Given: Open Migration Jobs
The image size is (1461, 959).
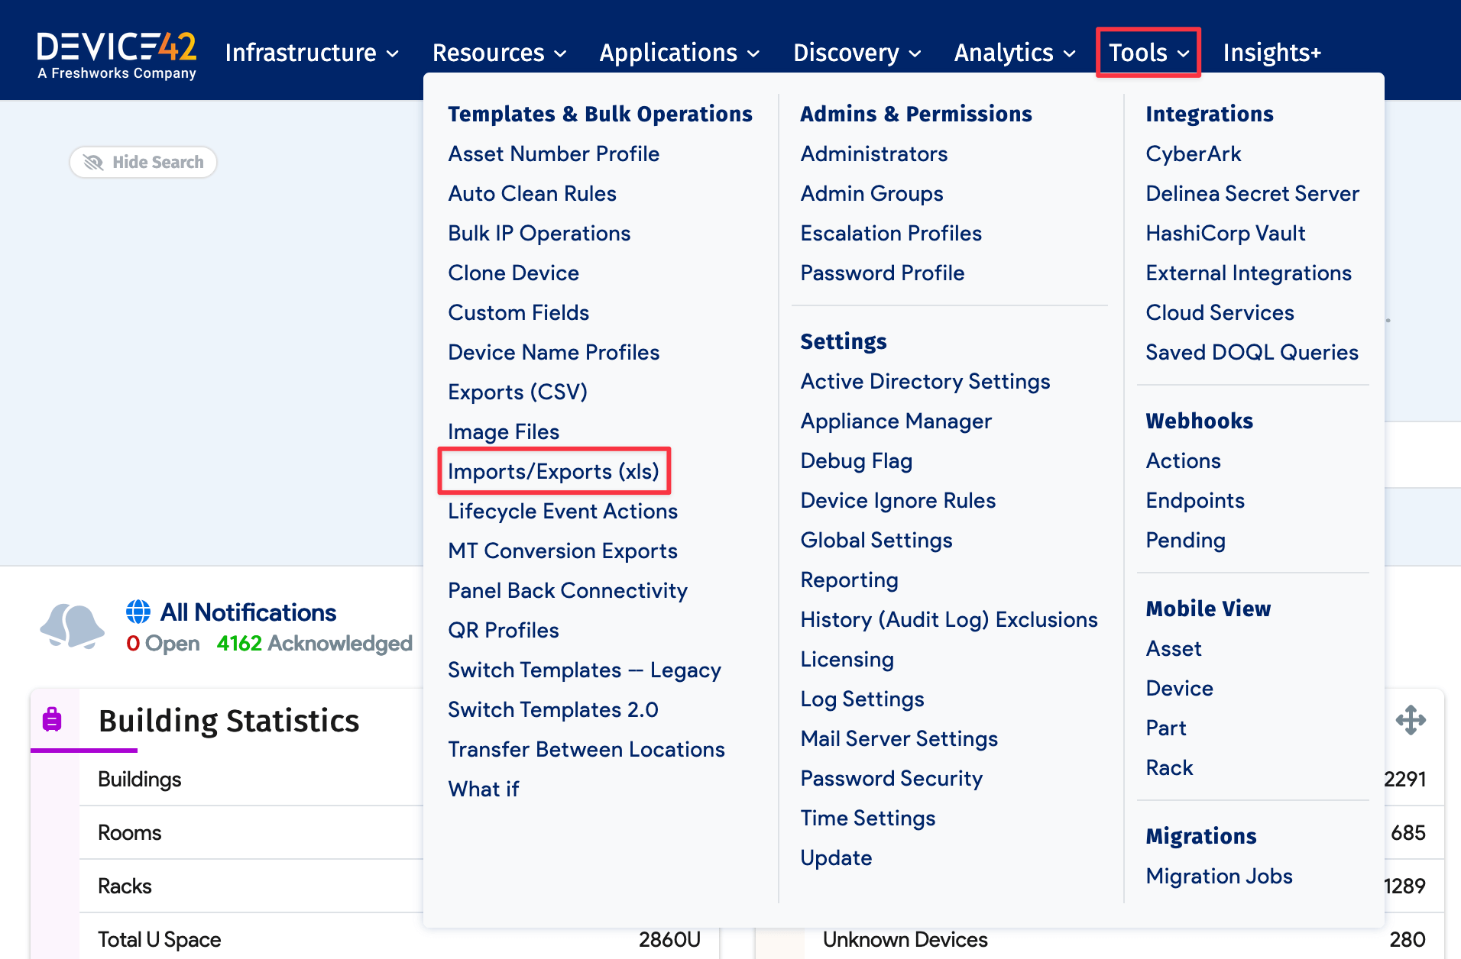Looking at the screenshot, I should (1219, 876).
